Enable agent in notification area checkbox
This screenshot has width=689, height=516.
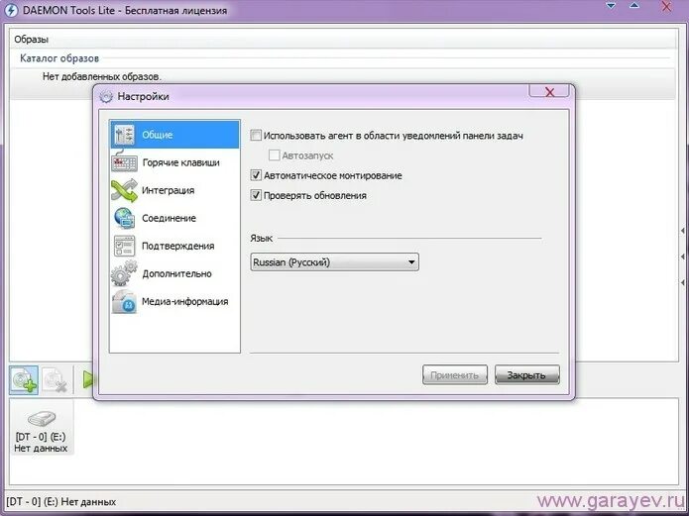256,136
